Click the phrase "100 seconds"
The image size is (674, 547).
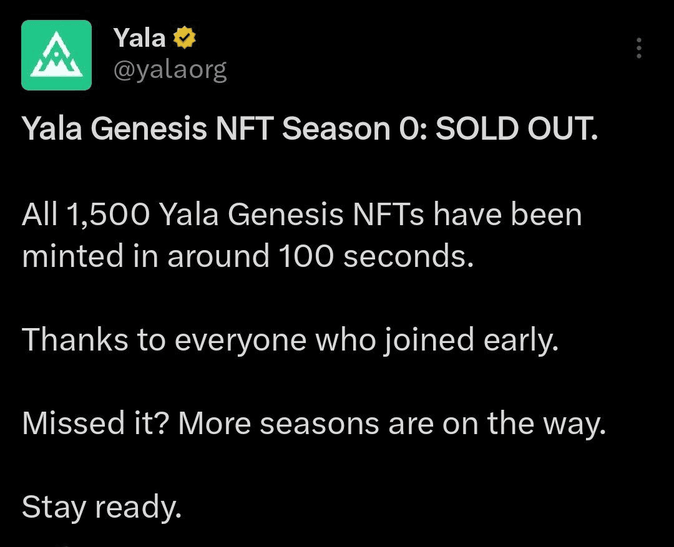pyautogui.click(x=373, y=256)
